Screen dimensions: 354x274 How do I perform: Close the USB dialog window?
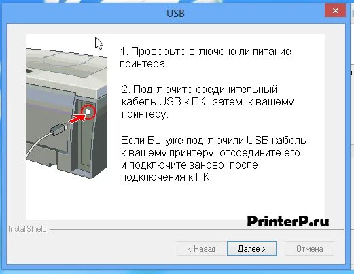335,11
